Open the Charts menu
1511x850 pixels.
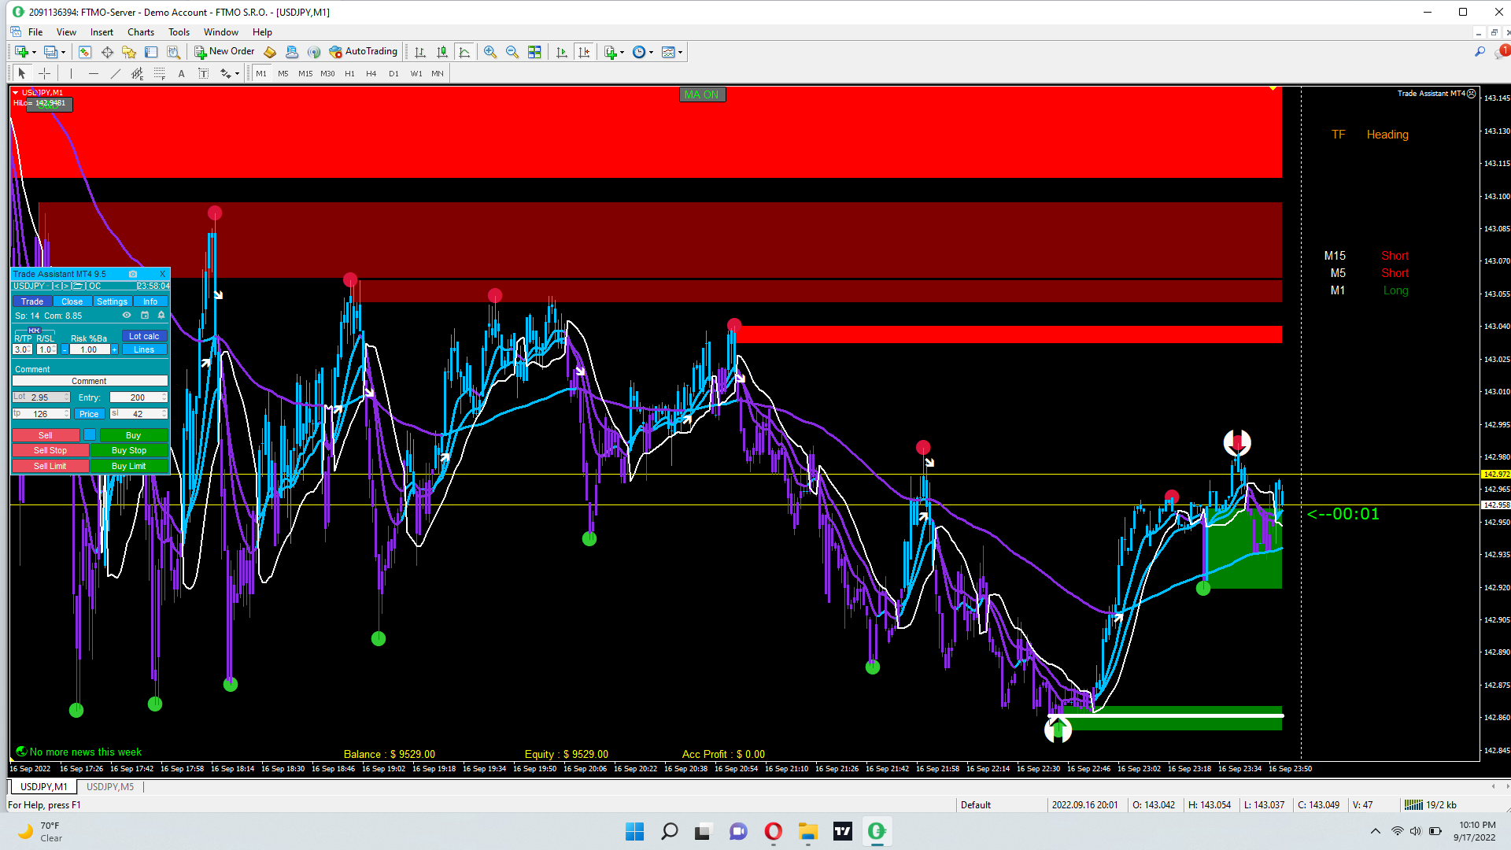[x=141, y=32]
